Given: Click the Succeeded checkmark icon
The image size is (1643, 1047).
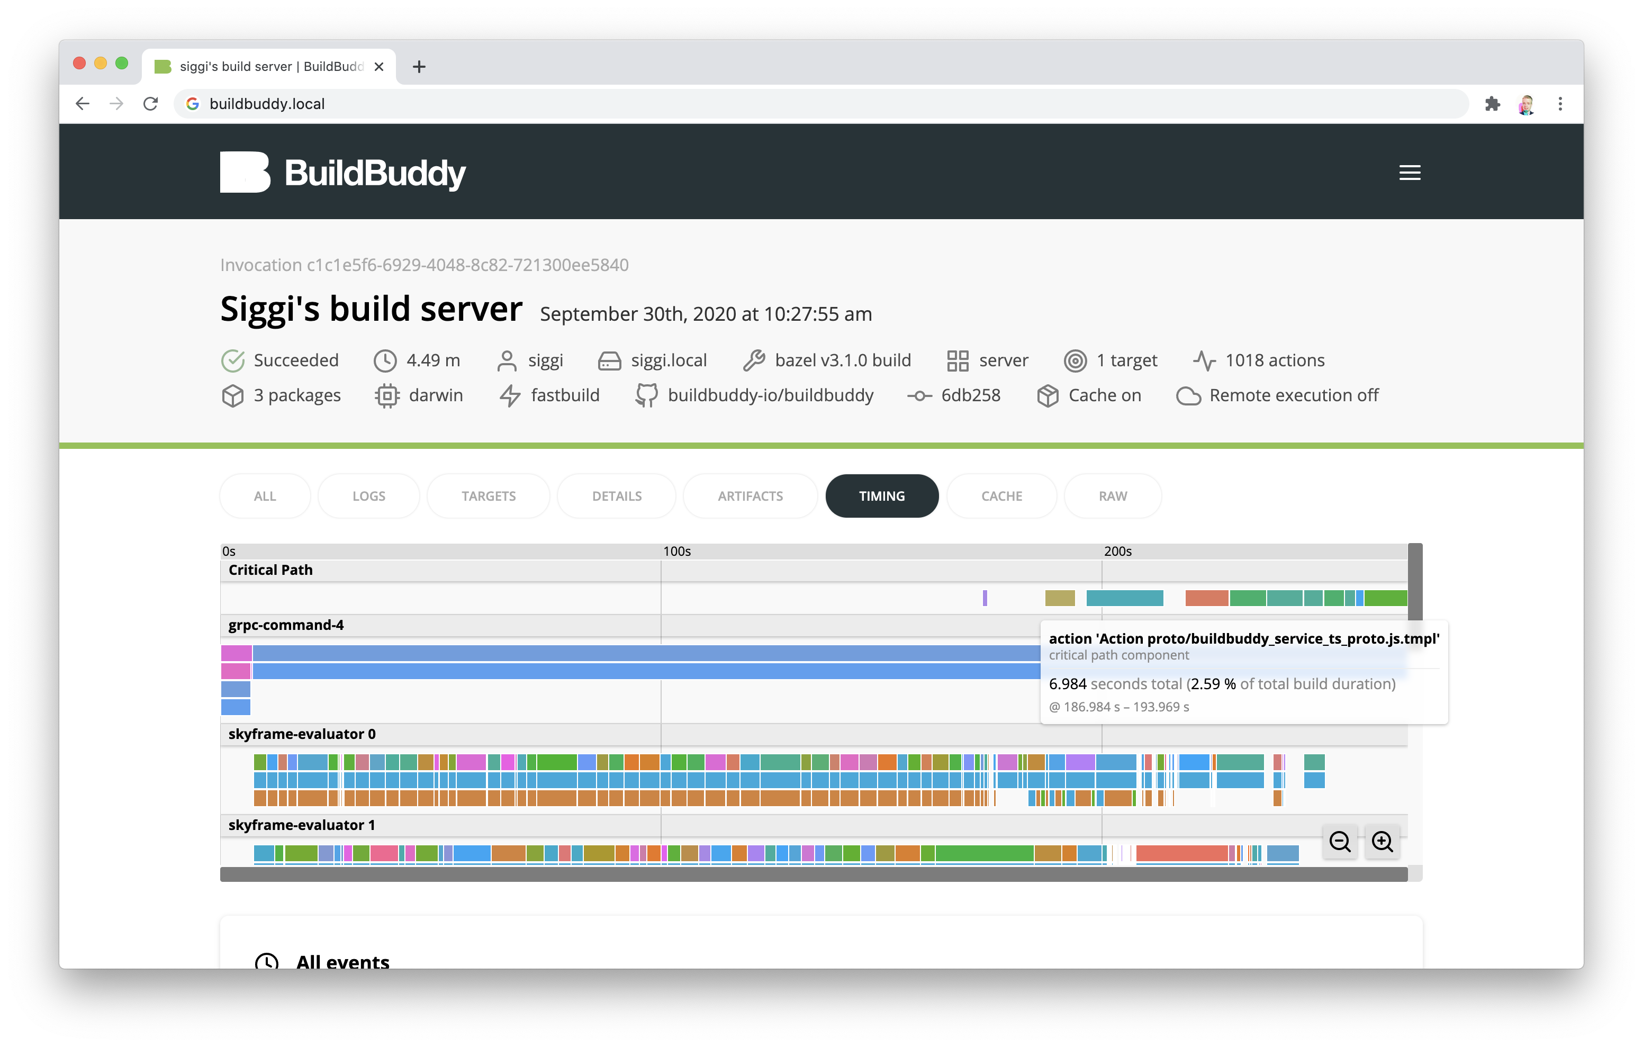Looking at the screenshot, I should tap(233, 360).
